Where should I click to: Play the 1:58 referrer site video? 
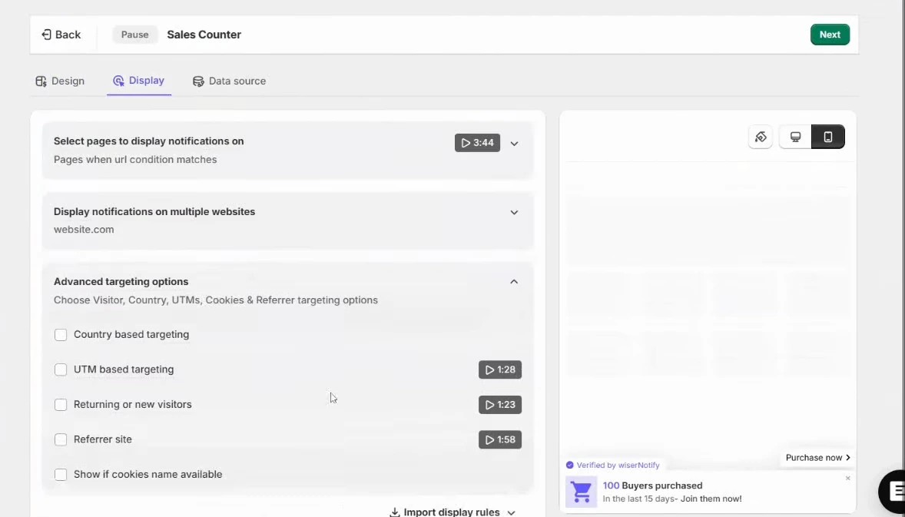tap(500, 439)
